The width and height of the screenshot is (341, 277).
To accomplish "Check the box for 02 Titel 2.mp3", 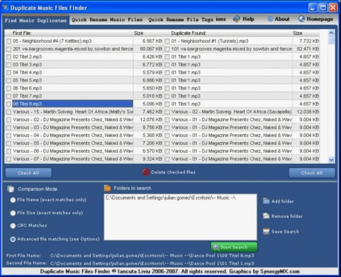I will [8, 57].
